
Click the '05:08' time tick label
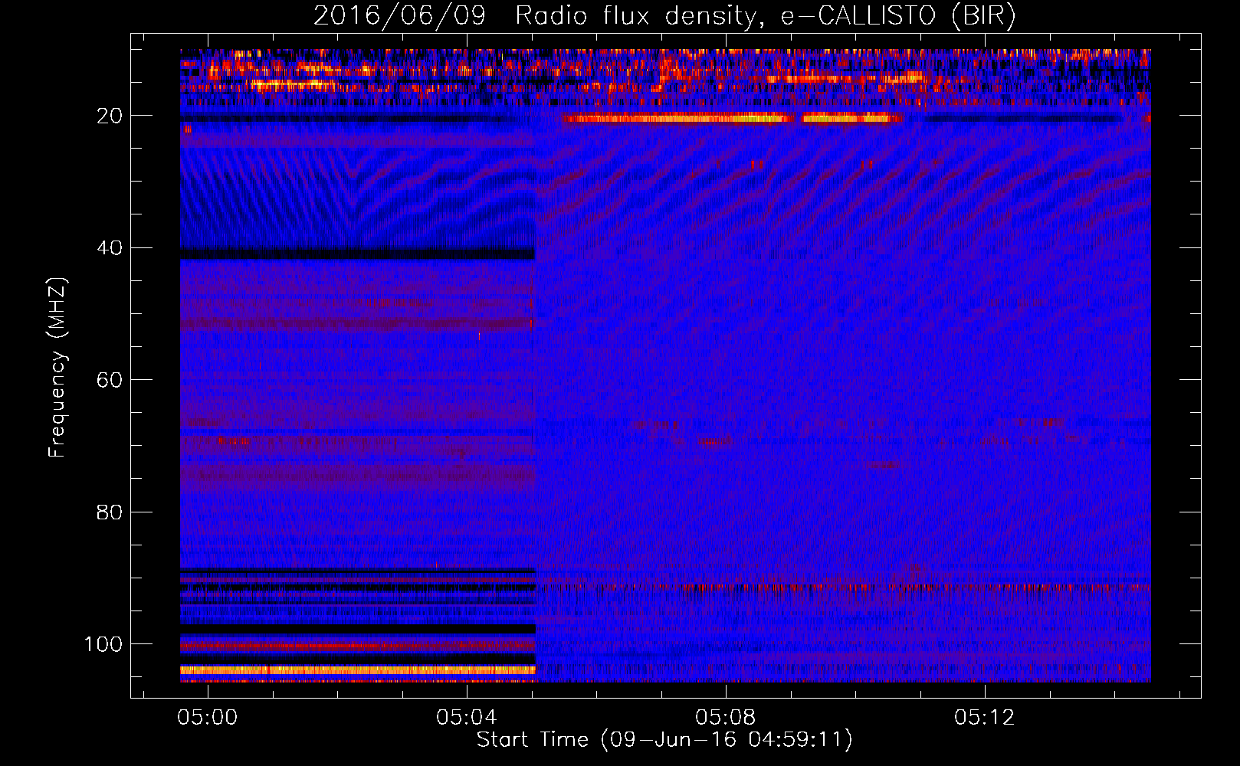725,718
